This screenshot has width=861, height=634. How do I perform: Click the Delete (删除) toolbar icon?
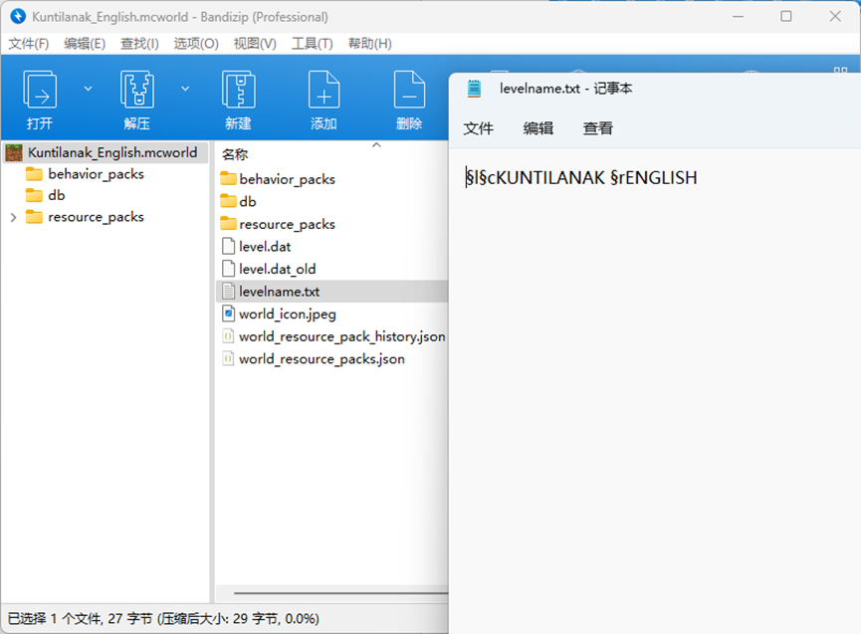coord(410,90)
